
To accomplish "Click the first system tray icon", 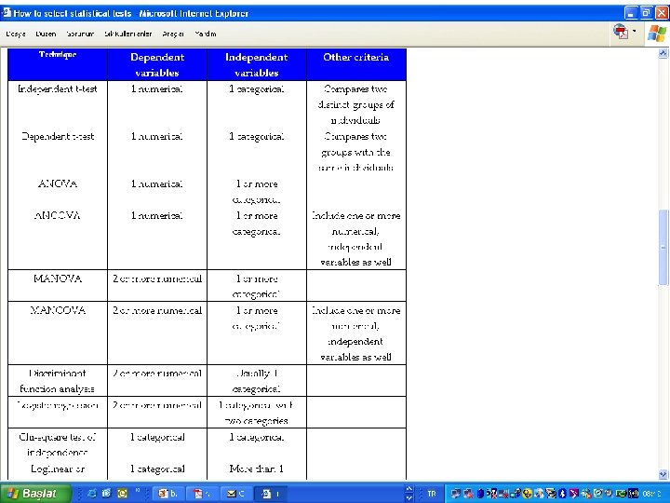I will pos(455,494).
